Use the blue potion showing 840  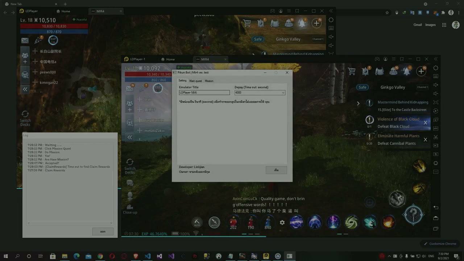point(268,222)
